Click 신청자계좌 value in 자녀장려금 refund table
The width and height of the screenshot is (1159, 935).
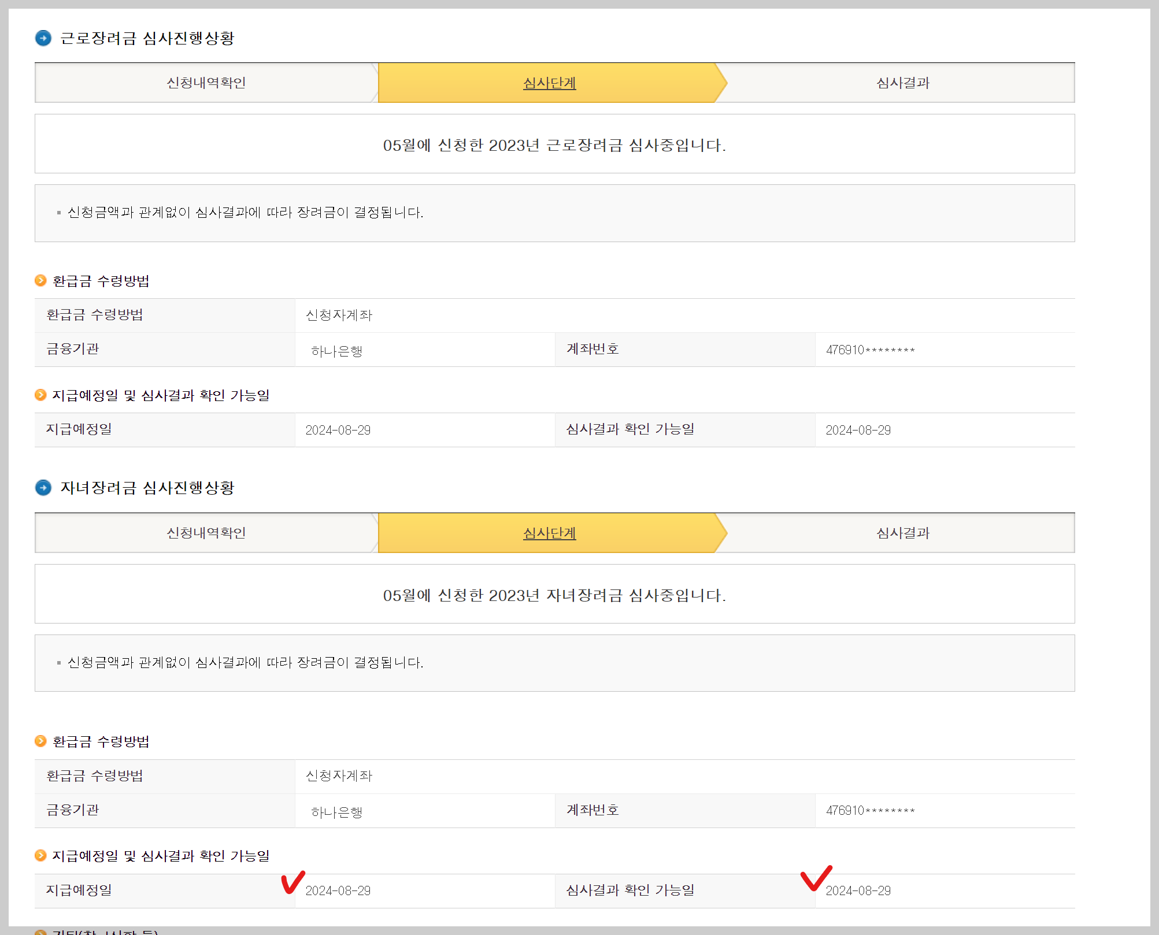pyautogui.click(x=339, y=776)
